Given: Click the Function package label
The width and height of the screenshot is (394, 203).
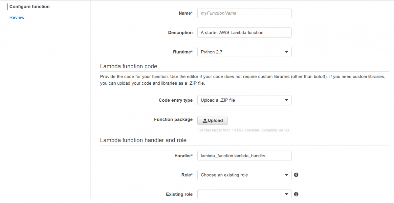Looking at the screenshot, I should (x=173, y=120).
